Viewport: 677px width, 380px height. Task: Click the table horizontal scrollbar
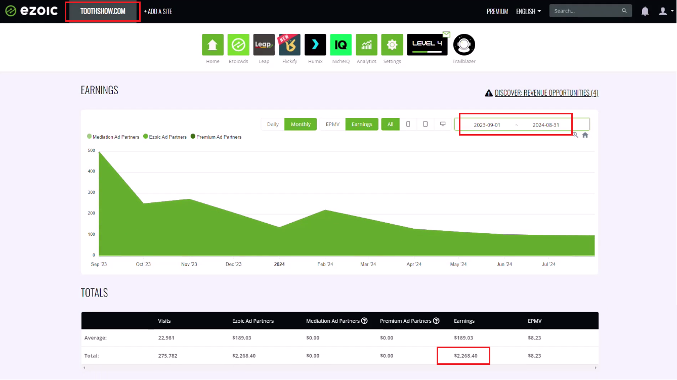[x=340, y=367]
